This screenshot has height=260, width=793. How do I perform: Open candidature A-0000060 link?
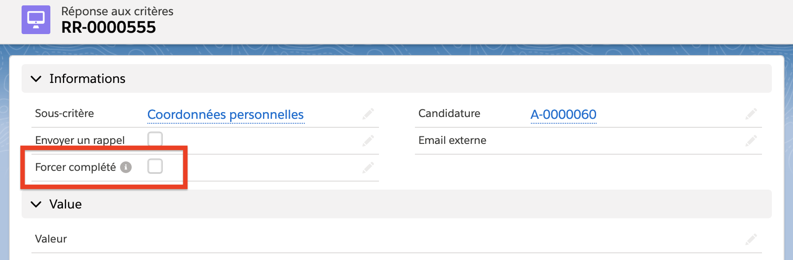pos(563,115)
